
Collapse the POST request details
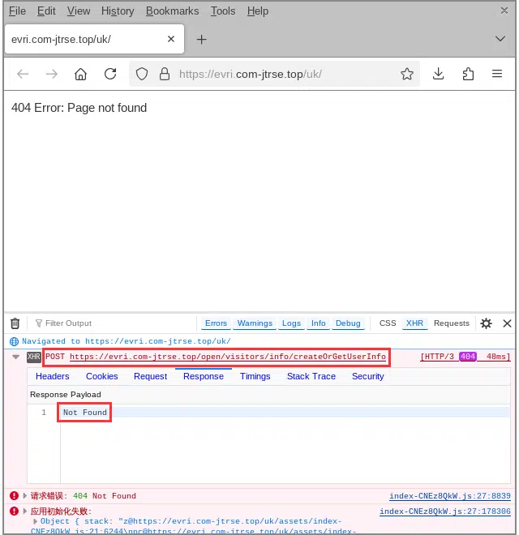[x=15, y=357]
